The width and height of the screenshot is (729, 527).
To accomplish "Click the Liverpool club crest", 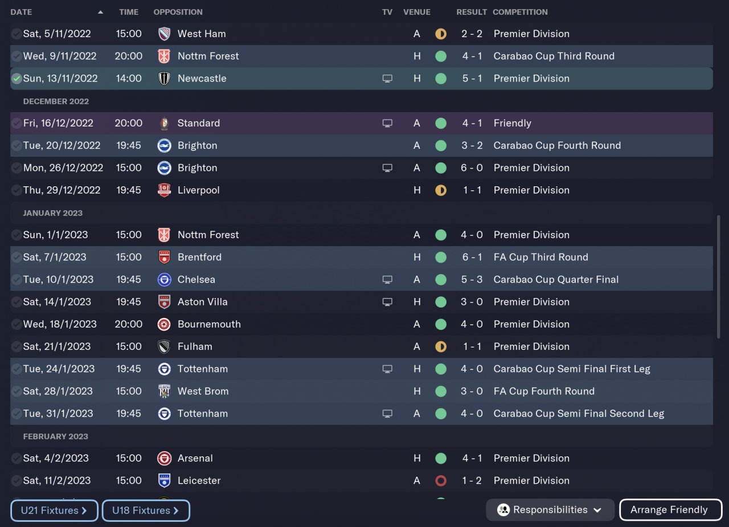I will coord(164,190).
